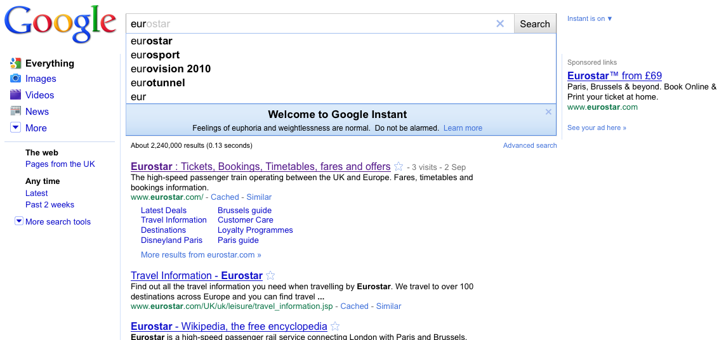Image resolution: width=719 pixels, height=340 pixels.
Task: Filter results by Latest
Action: coord(37,193)
